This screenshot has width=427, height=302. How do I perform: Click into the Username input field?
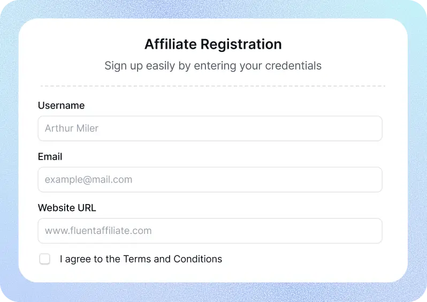pos(210,129)
